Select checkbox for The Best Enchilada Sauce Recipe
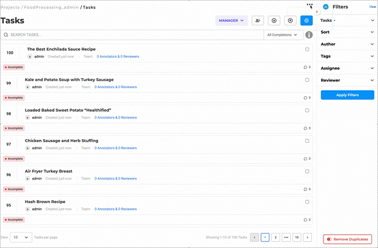This screenshot has width=378, height=248. 307,50
